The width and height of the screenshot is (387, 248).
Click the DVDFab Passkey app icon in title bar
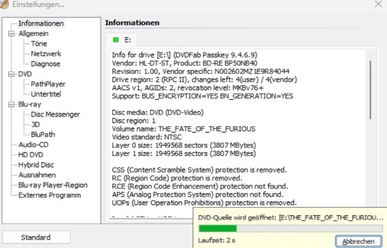pos(4,4)
